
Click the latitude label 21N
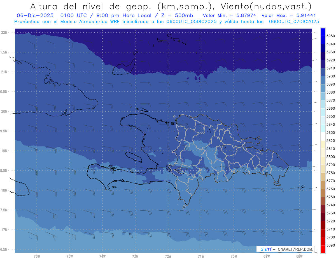(5, 72)
